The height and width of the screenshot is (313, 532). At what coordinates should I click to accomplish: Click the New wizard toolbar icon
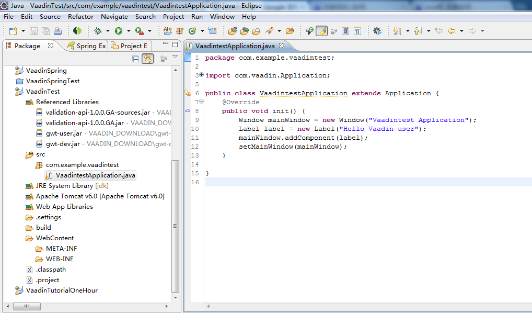coord(13,31)
